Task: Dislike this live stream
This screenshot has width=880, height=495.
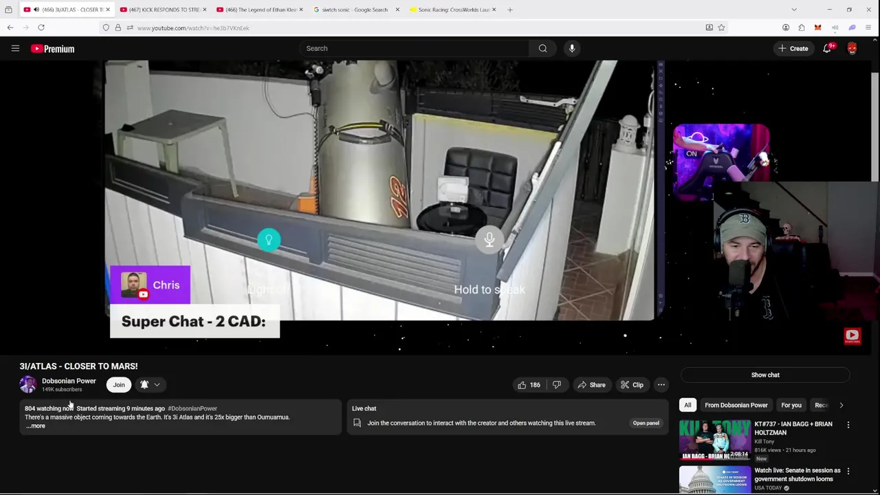Action: 557,385
